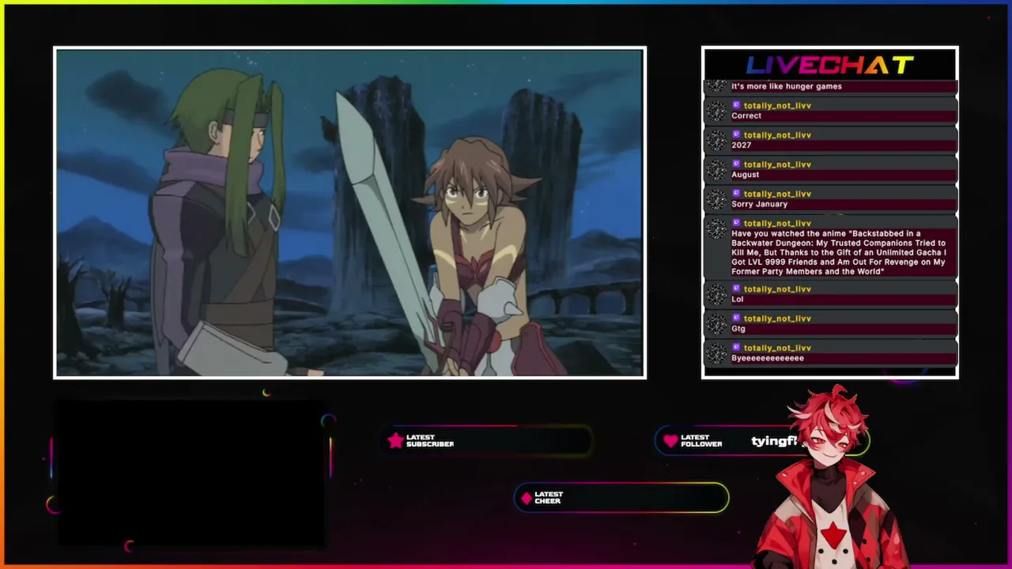Click the purple badge above "Gtg"
This screenshot has width=1012, height=569.
click(736, 318)
